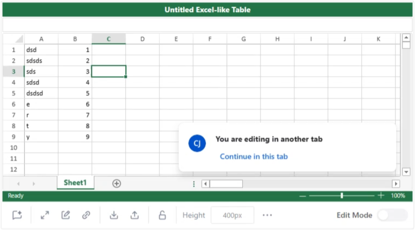Viewport: 415px width, 230px height.
Task: Select cell containing 'dsd'
Action: [41, 50]
